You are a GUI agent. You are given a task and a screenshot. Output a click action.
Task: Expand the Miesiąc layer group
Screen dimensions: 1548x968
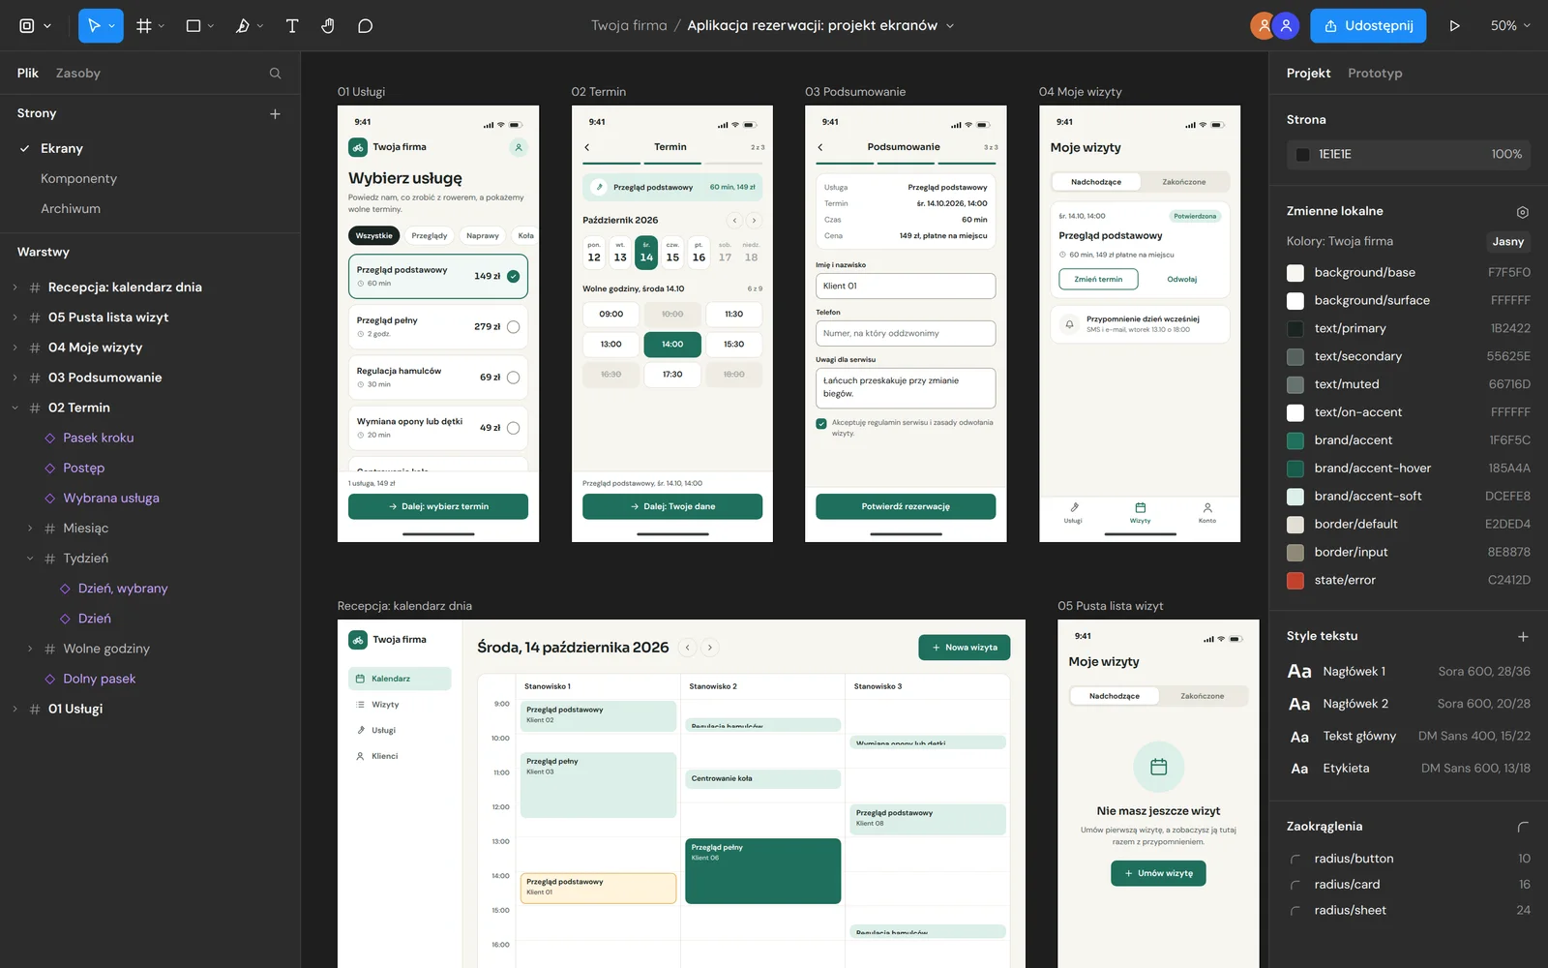click(30, 529)
